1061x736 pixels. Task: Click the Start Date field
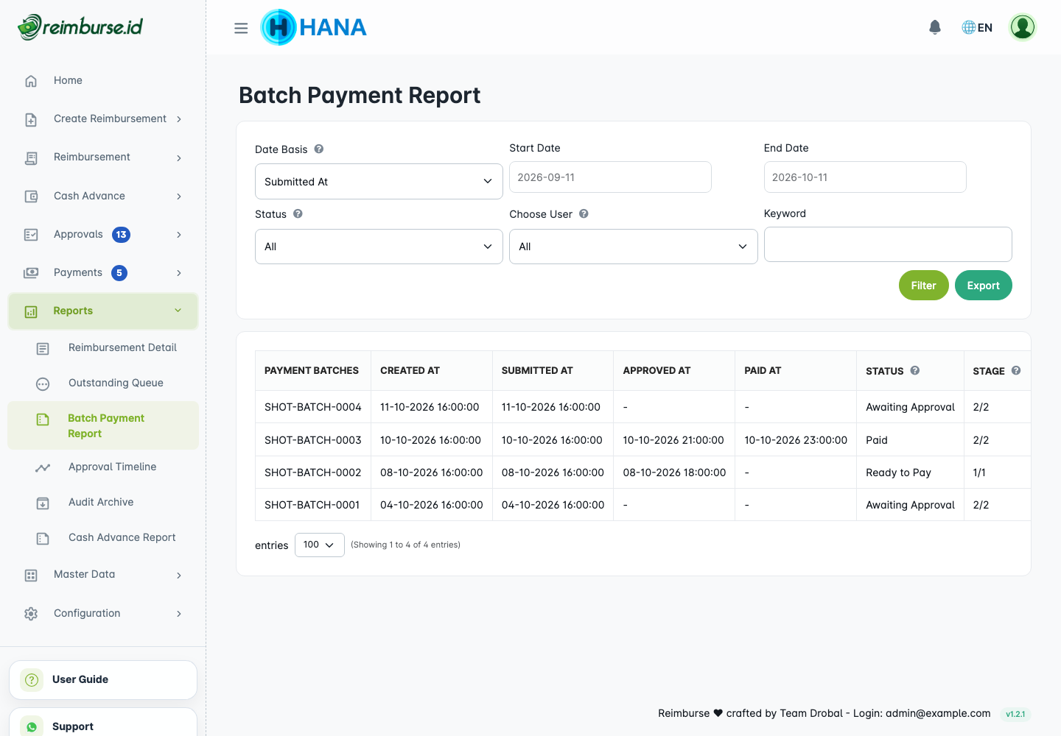click(610, 177)
